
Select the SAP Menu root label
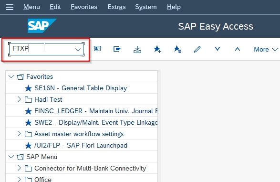[x=42, y=157]
